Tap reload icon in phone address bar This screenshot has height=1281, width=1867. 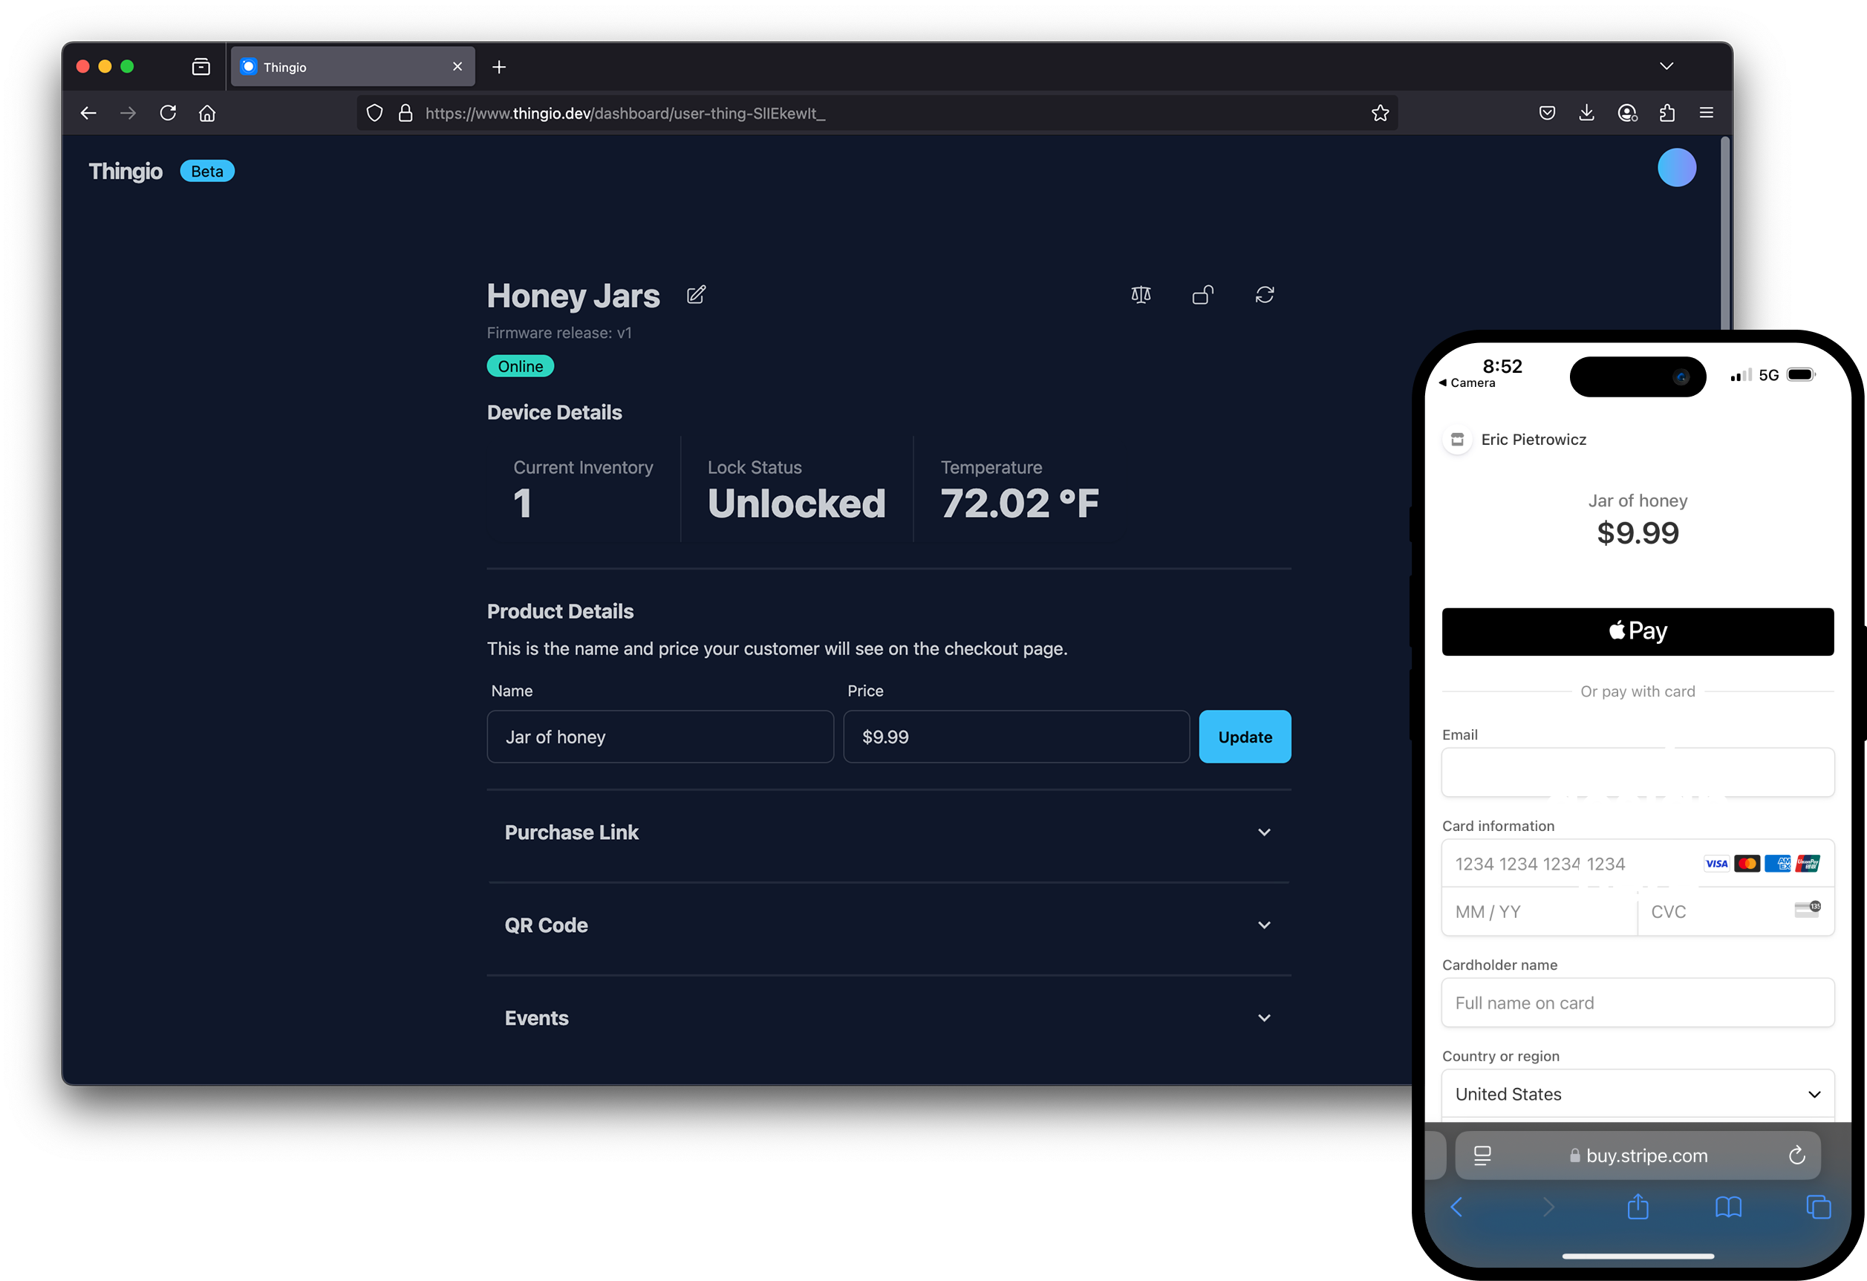1796,1155
